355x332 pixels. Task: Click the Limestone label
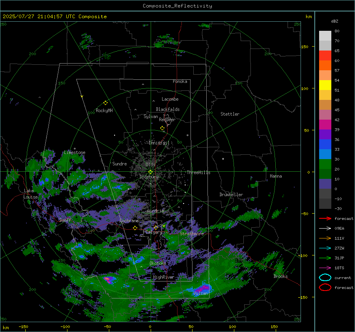75,152
